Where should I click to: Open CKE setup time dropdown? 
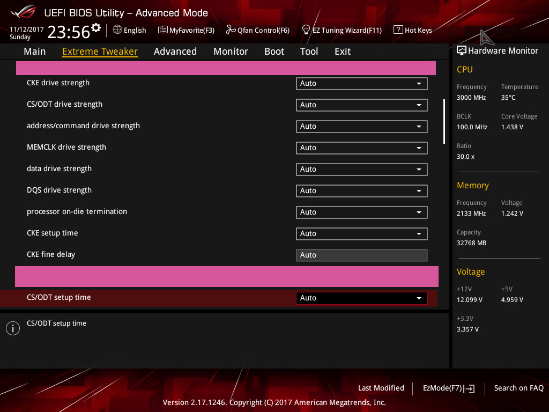tap(362, 234)
